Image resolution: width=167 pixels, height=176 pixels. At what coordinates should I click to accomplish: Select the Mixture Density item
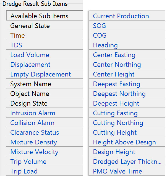point(34,142)
